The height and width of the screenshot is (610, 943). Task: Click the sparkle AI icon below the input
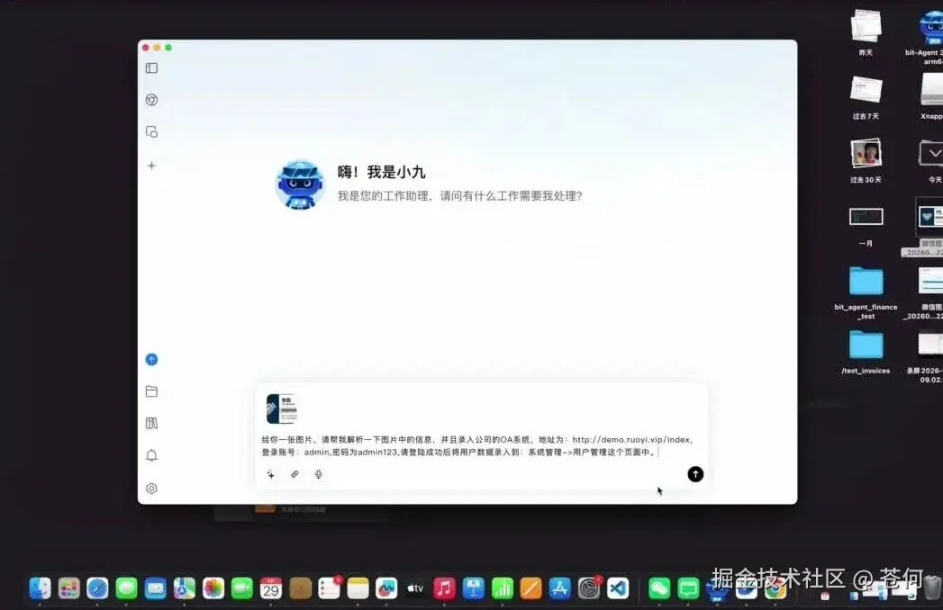pyautogui.click(x=270, y=474)
